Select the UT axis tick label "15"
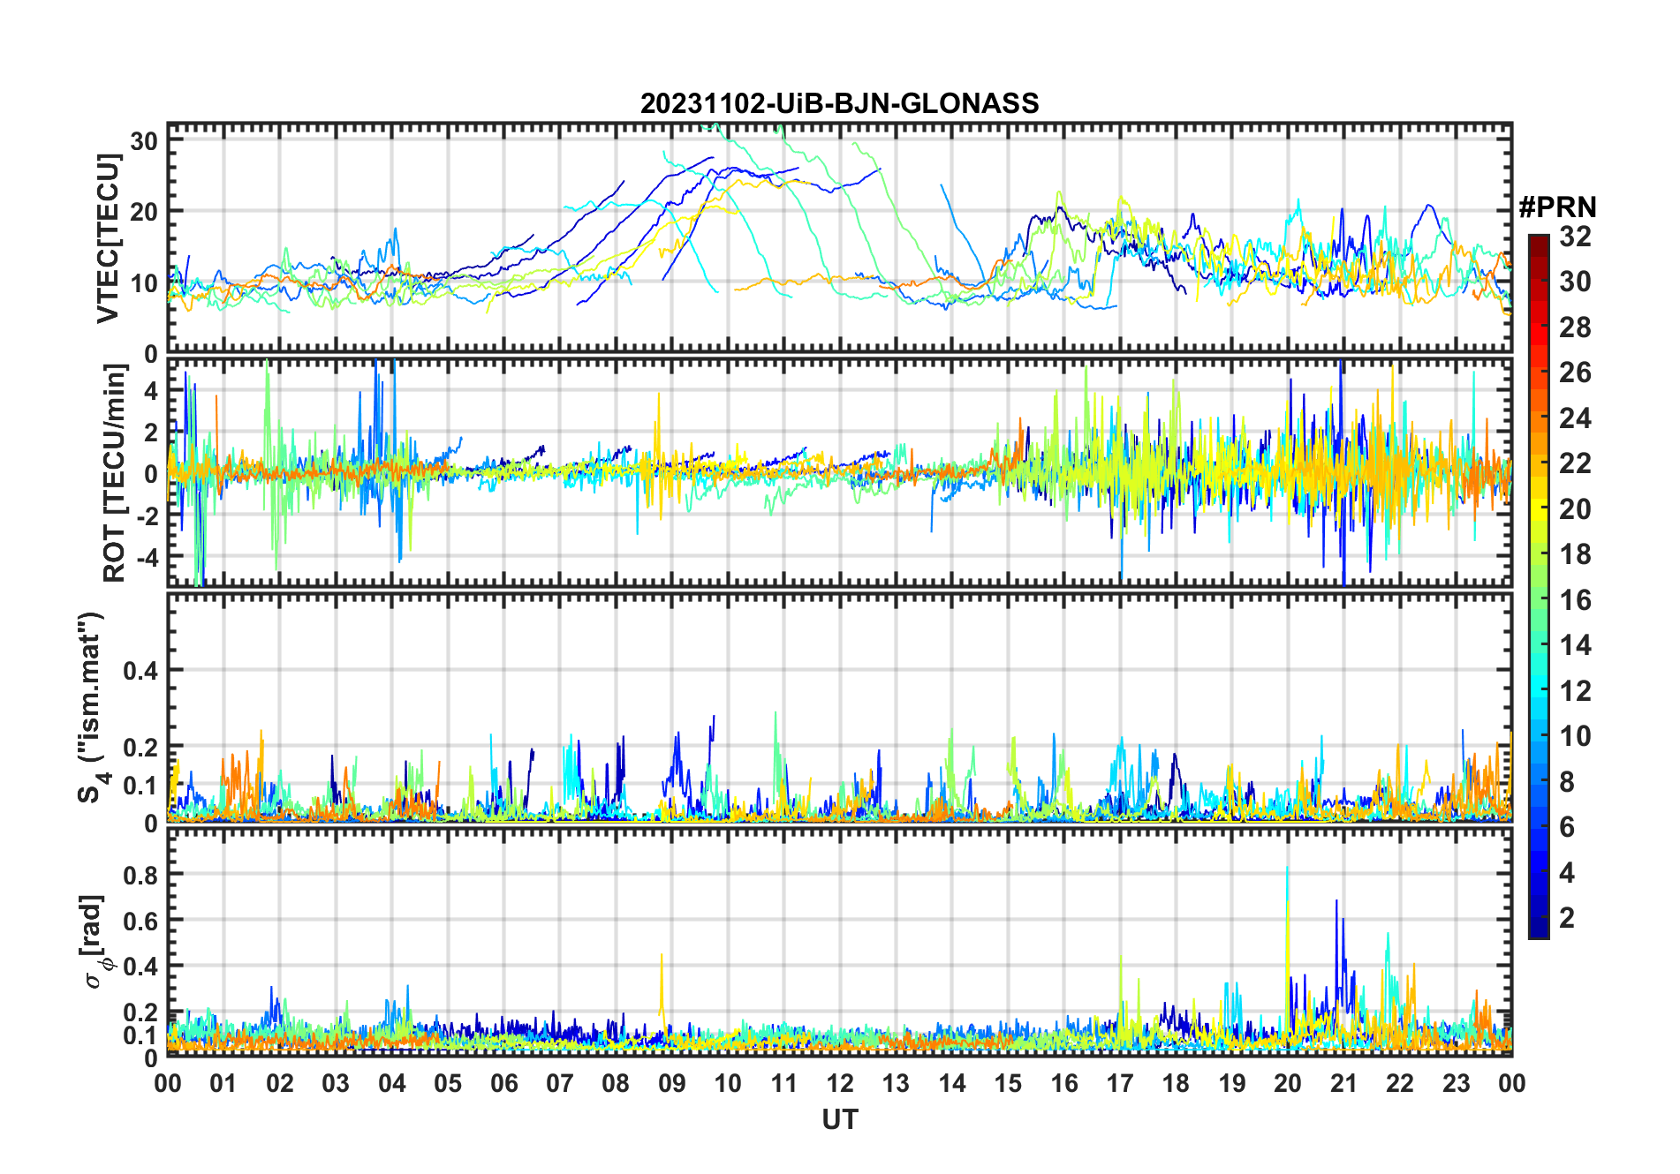Viewport: 1680px width, 1174px height. pyautogui.click(x=1008, y=1084)
